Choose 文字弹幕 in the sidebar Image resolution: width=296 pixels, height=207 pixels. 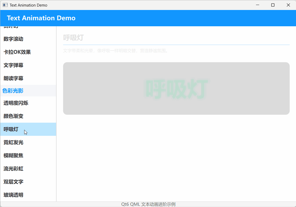28,65
